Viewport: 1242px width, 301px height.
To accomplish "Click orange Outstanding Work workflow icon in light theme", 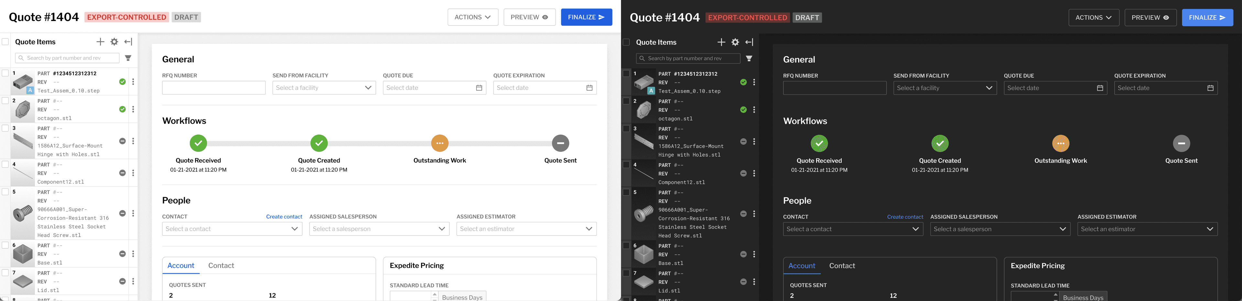I will (x=439, y=143).
